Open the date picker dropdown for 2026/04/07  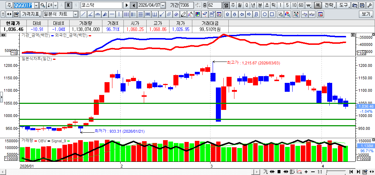pos(163,5)
